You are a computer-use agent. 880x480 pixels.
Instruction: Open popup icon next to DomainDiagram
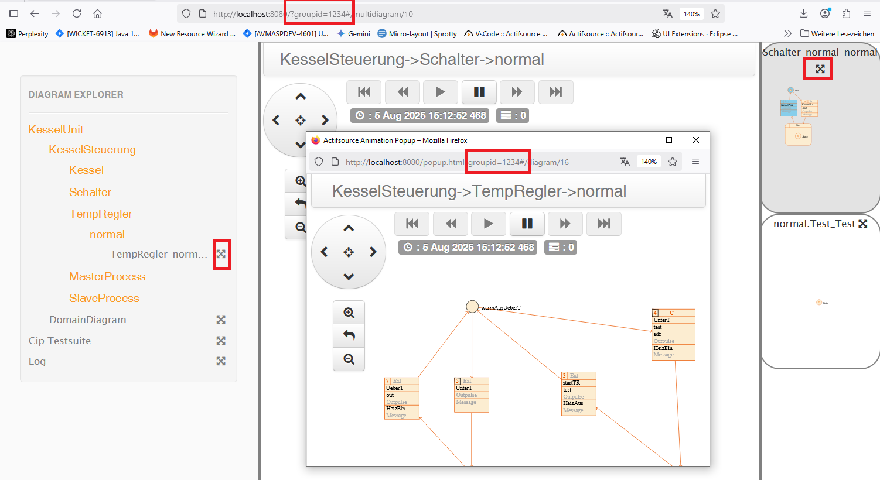pos(221,320)
